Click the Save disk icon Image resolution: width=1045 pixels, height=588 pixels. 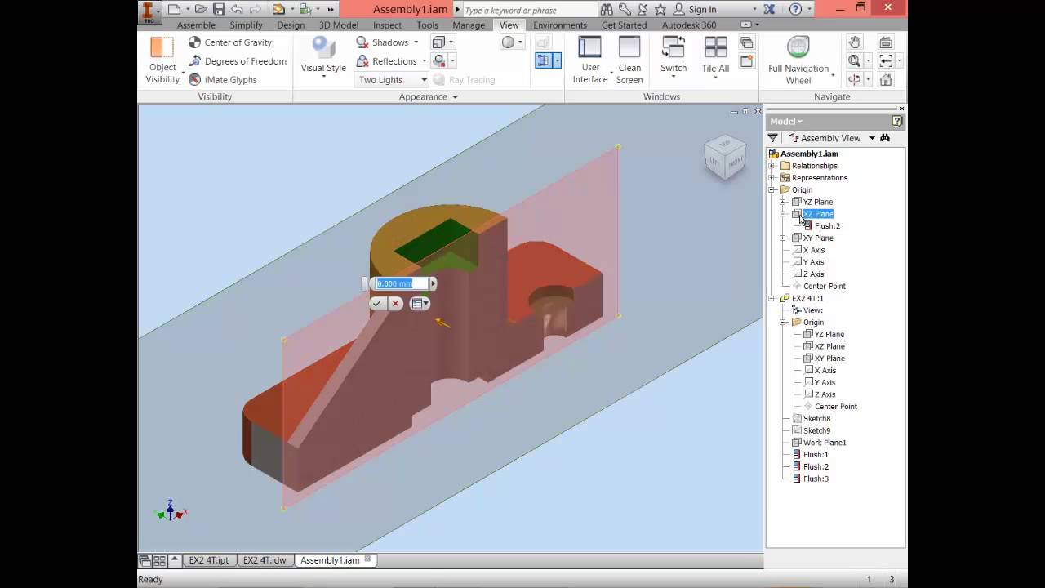click(x=219, y=9)
